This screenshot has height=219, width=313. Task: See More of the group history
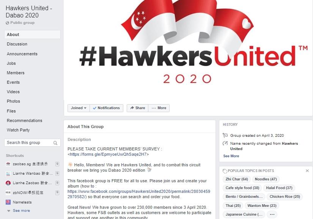tap(231, 156)
